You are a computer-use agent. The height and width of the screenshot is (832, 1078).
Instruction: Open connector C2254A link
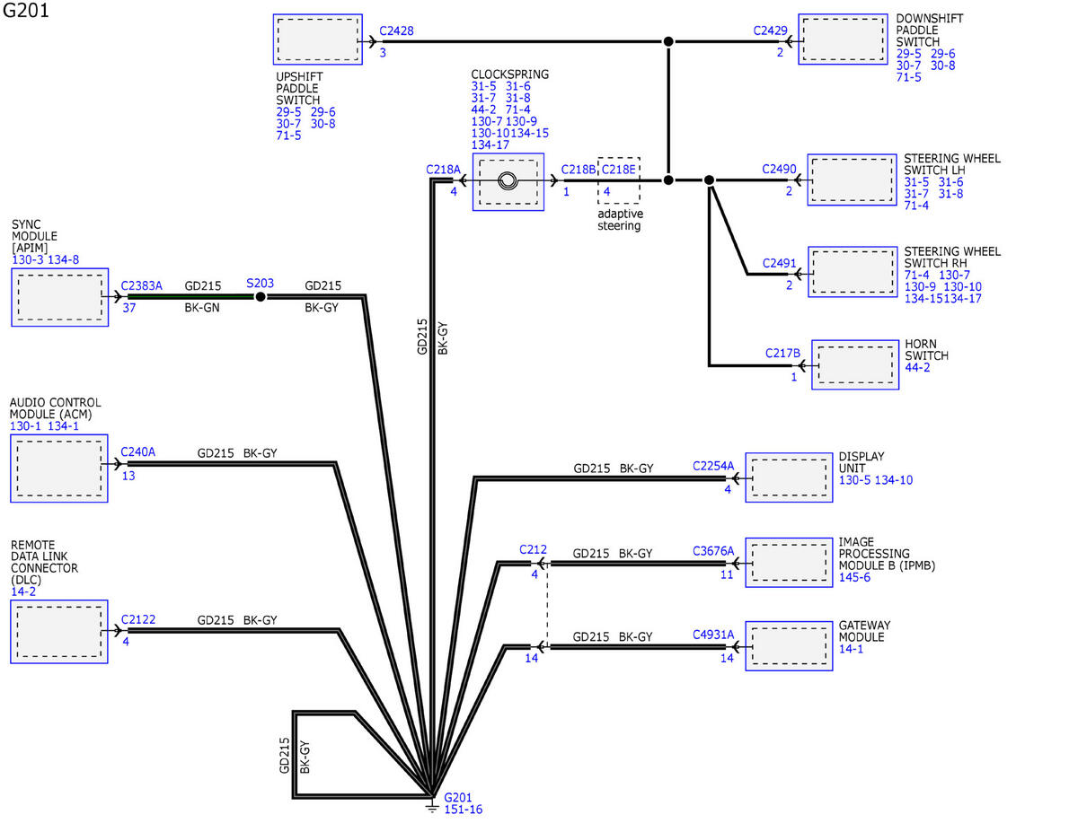tap(712, 465)
